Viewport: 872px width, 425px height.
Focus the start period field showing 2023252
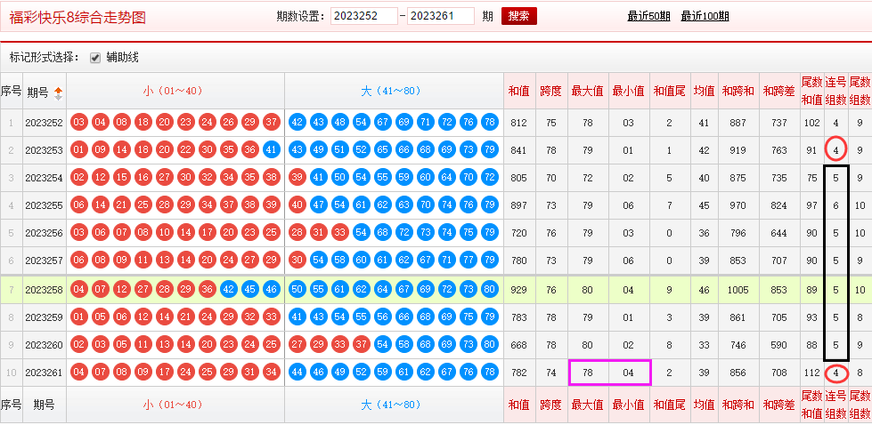(363, 16)
